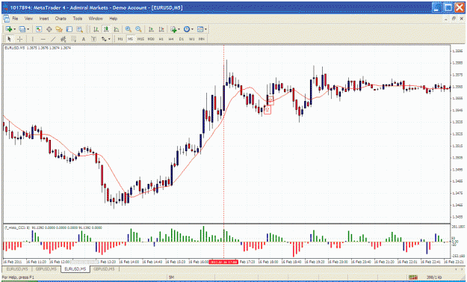The width and height of the screenshot is (467, 282).
Task: Open the File menu
Action: (x=15, y=19)
